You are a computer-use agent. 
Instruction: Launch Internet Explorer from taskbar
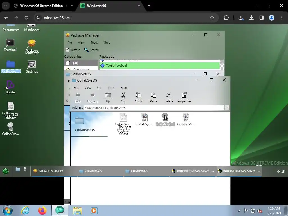[x=25, y=210]
